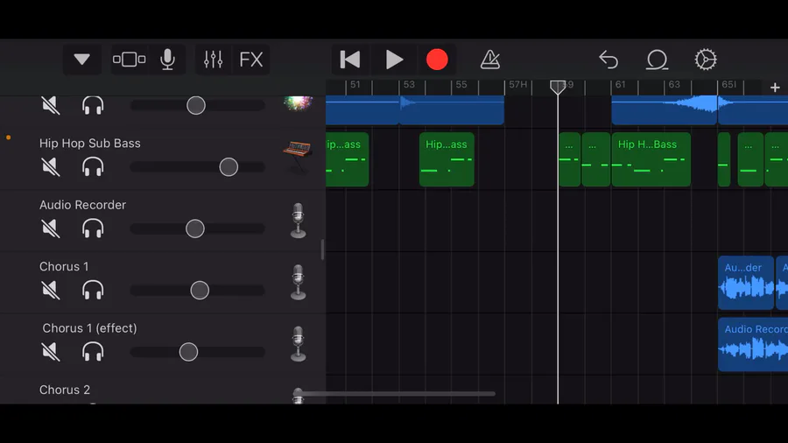
Task: Open song settings gear
Action: pos(706,60)
